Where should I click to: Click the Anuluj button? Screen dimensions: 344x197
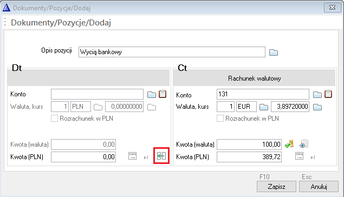click(319, 187)
